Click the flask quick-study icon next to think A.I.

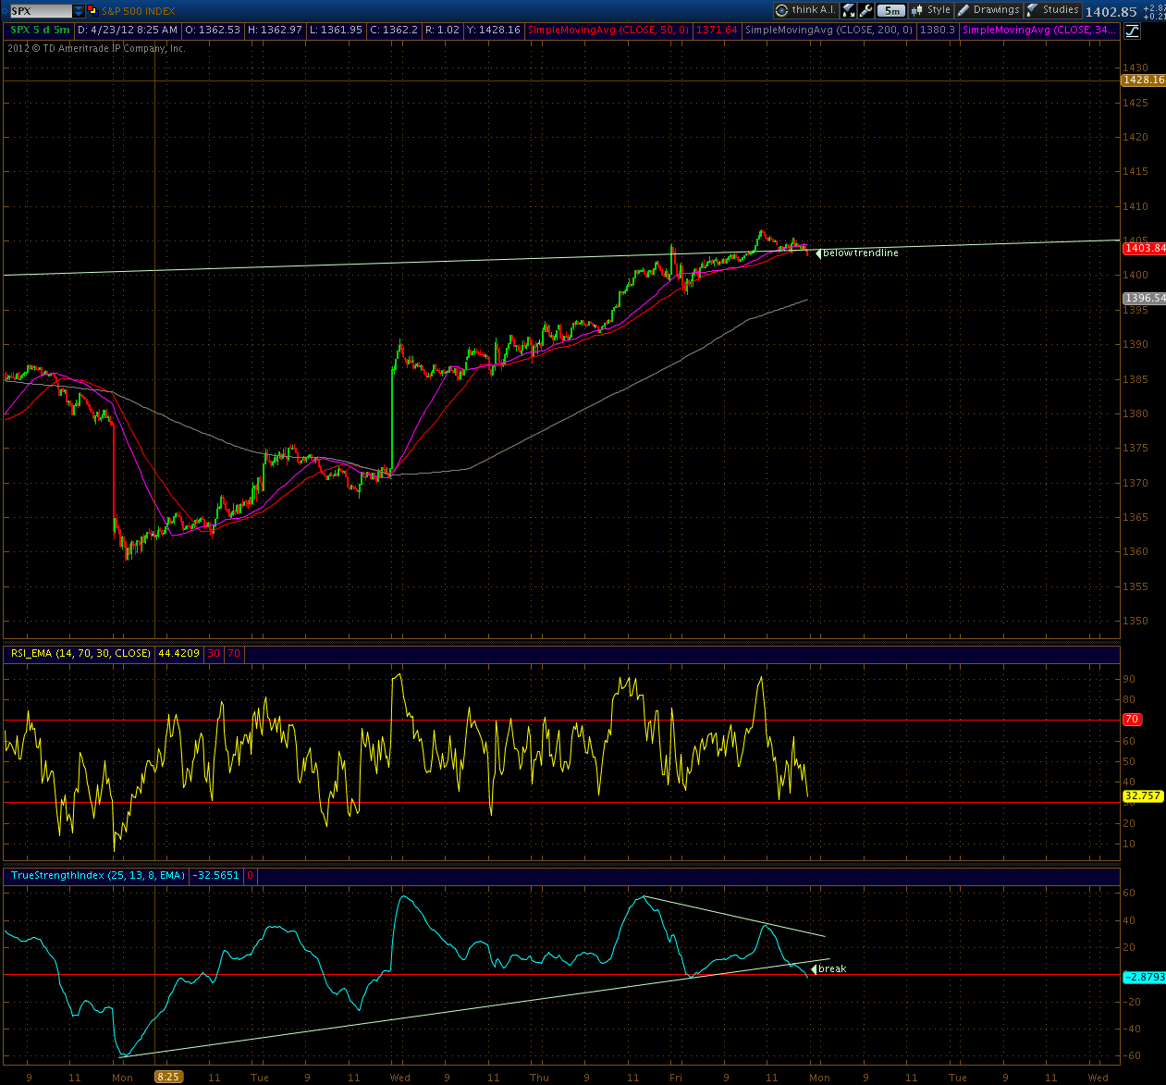[x=848, y=10]
